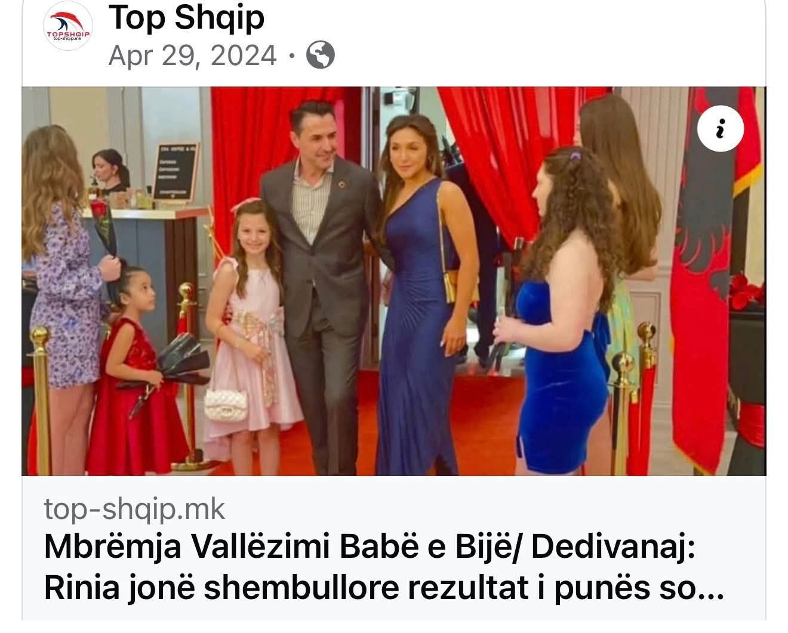Open the Top Shqip page name
788x633 pixels.
pyautogui.click(x=186, y=18)
